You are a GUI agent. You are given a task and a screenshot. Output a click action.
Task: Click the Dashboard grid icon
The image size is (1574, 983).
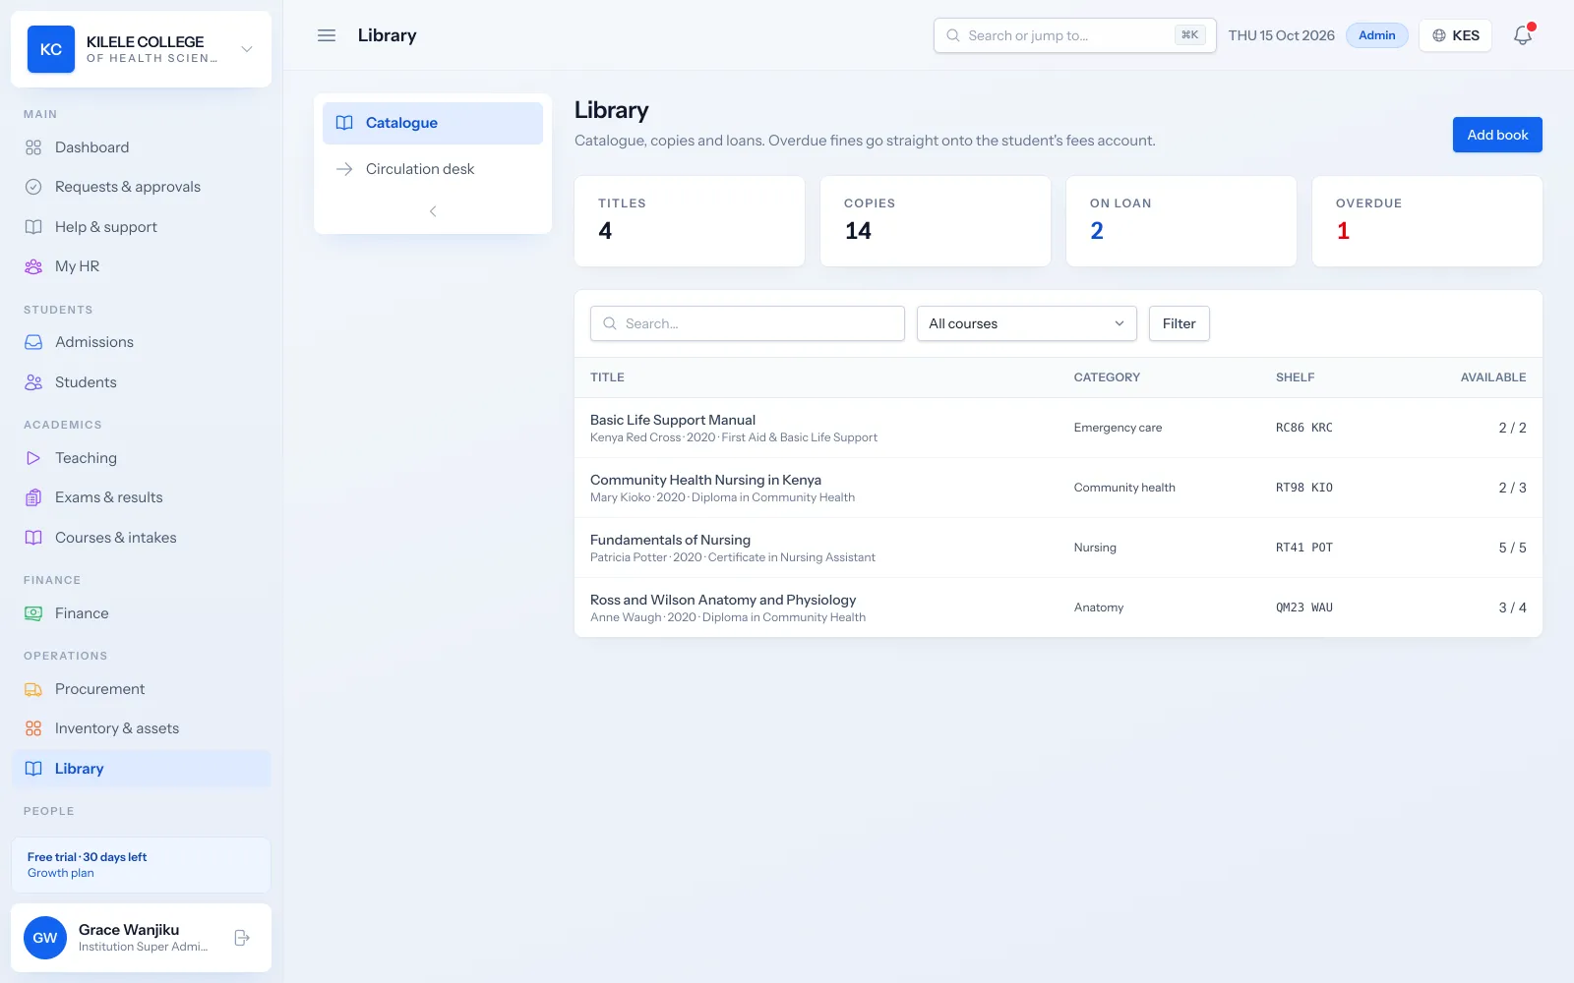33,147
